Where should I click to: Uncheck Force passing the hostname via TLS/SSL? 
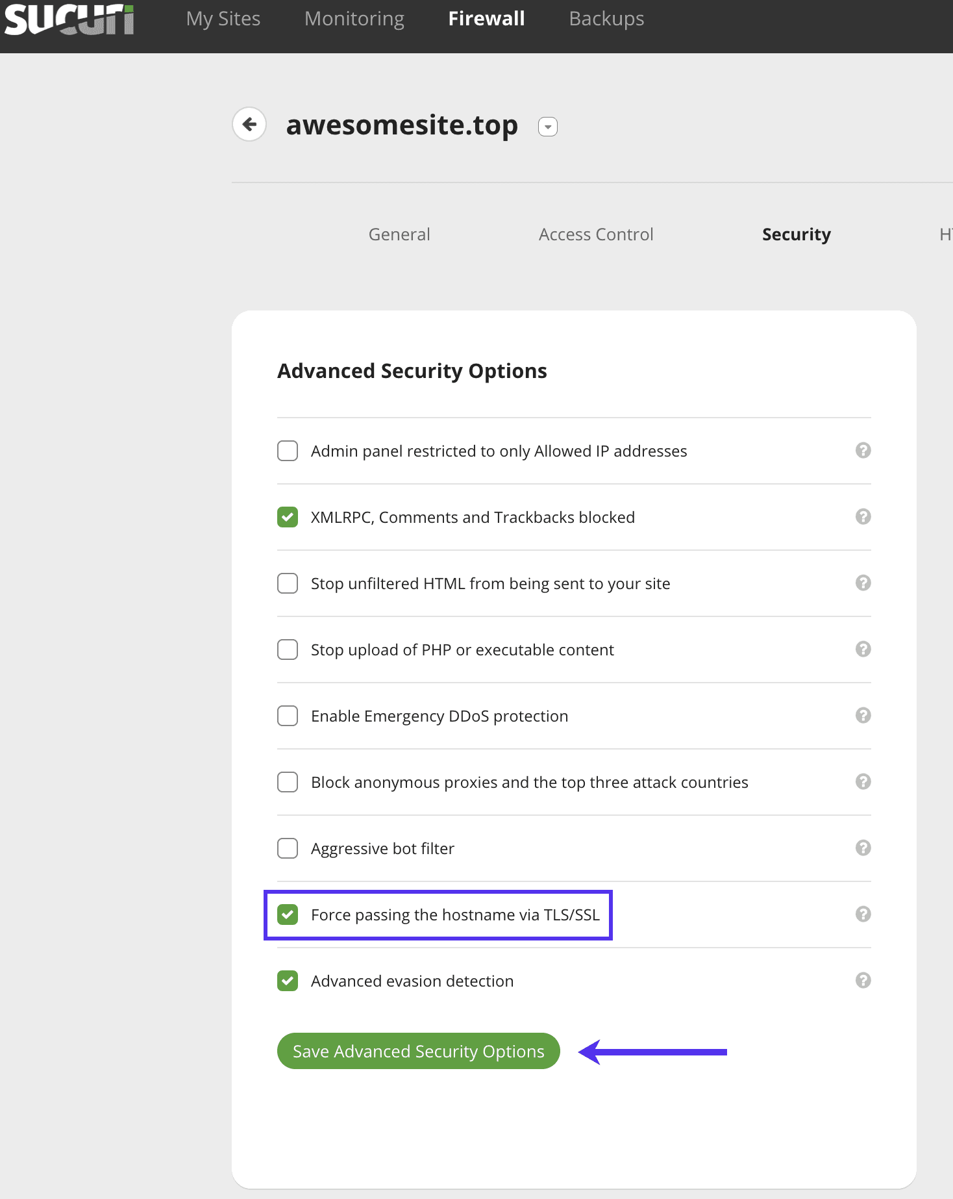coord(288,915)
